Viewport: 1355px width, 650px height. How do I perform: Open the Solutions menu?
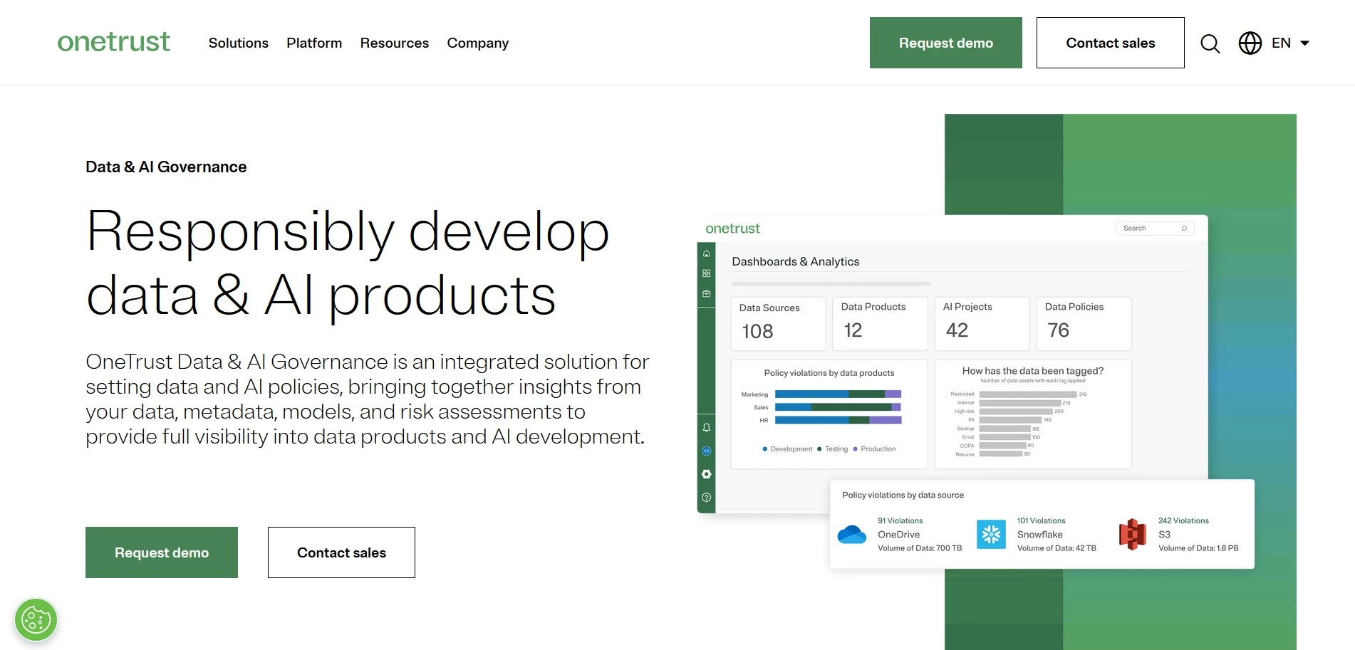point(238,43)
